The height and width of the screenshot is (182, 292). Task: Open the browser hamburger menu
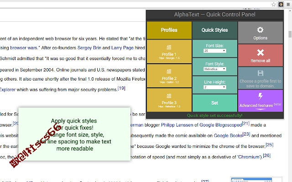click(288, 5)
